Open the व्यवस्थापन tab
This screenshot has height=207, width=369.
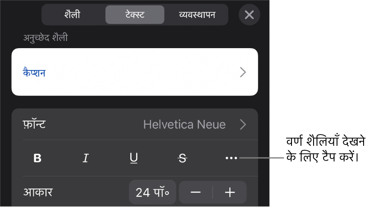point(196,15)
